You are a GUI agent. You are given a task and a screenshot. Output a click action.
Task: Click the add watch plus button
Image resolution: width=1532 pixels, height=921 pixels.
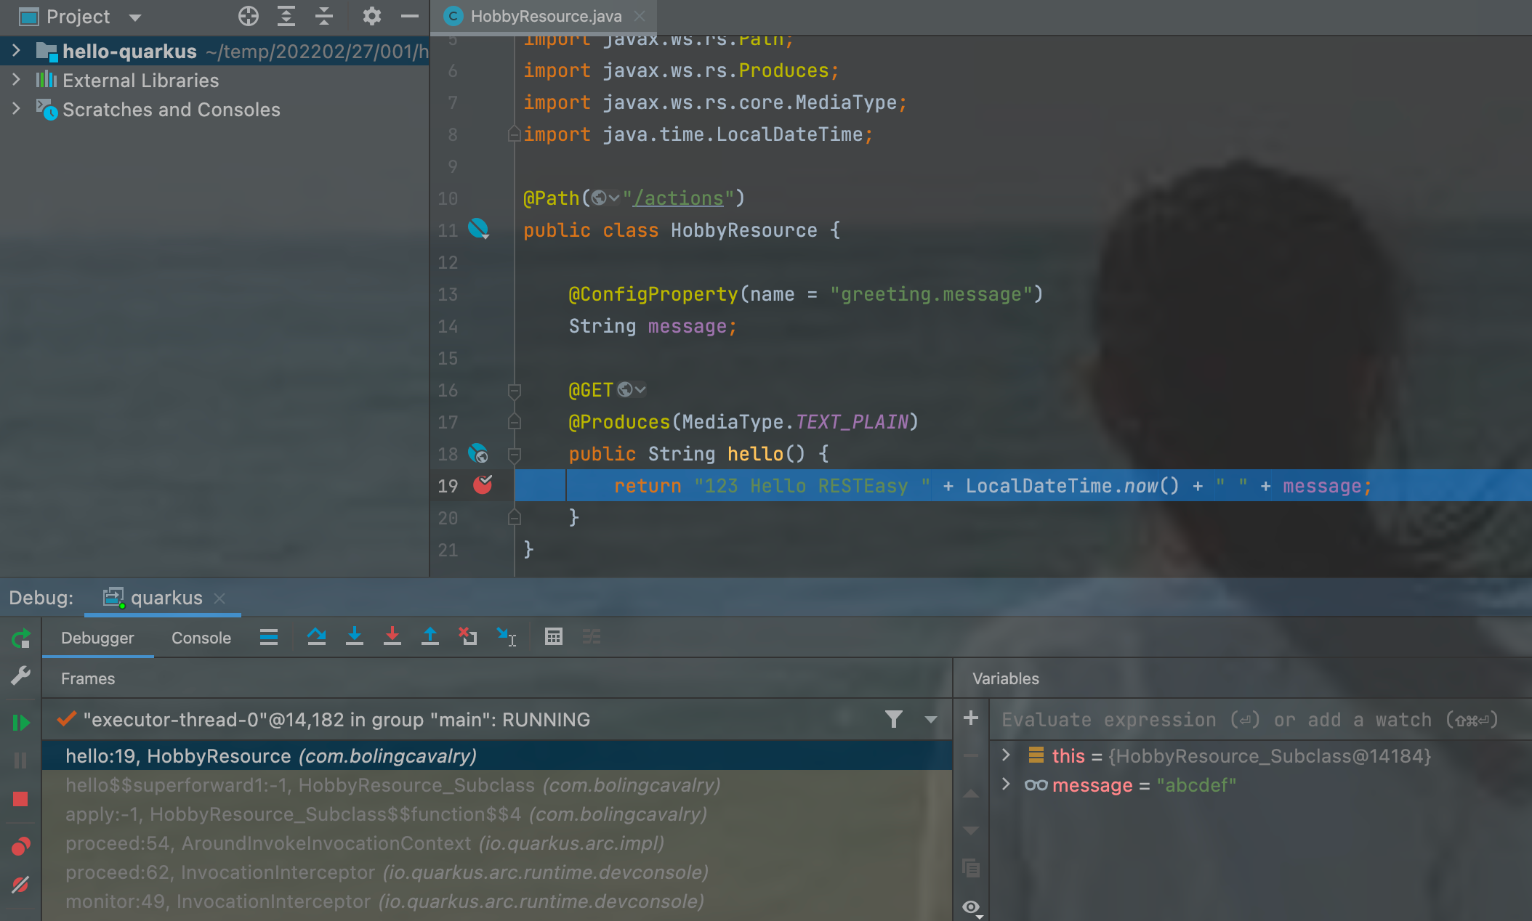(970, 718)
